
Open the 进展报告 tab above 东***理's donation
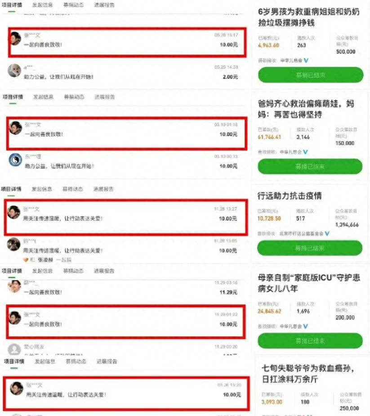tap(105, 97)
